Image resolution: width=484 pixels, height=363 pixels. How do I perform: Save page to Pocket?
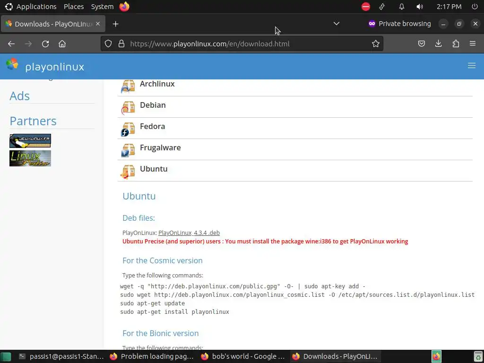pos(421,44)
